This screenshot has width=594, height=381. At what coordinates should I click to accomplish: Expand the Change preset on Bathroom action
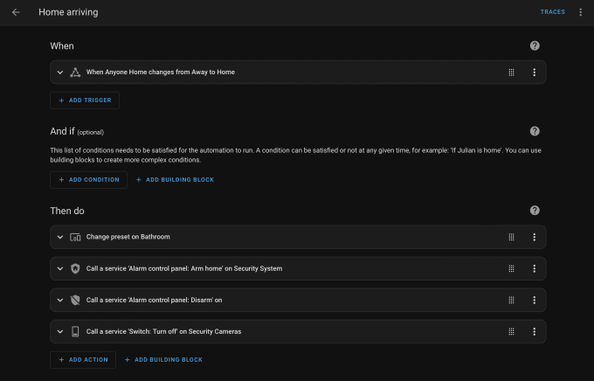tap(60, 237)
